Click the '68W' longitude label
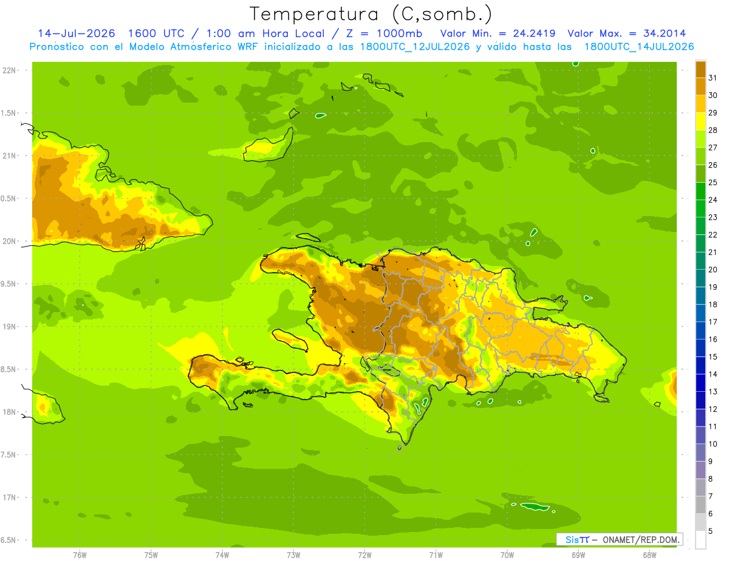 coord(649,554)
